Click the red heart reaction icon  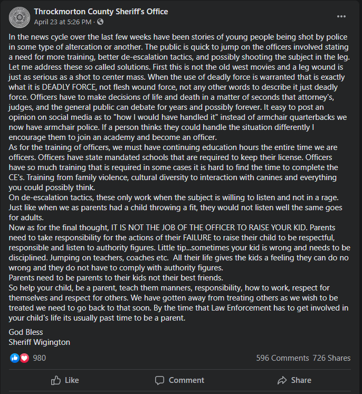click(x=24, y=358)
